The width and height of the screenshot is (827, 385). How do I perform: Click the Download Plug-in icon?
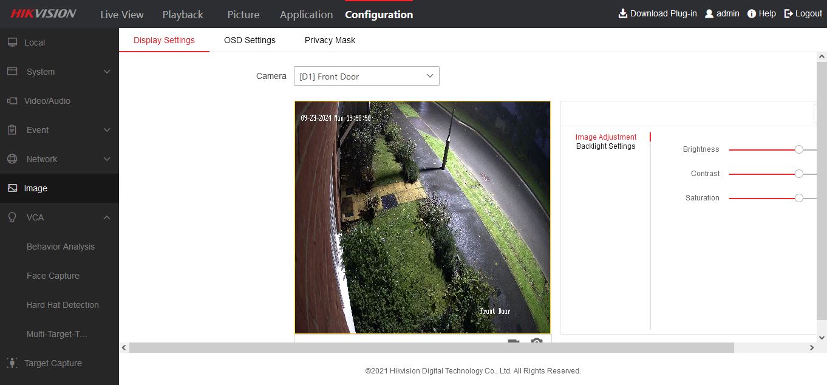point(623,13)
